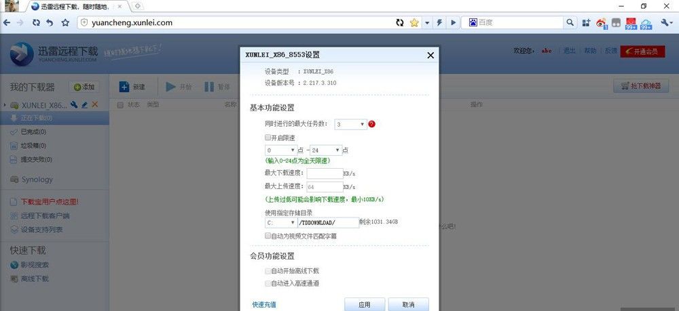This screenshot has width=679, height=311.
Task: Open the max simultaneous tasks dropdown
Action: pos(351,124)
